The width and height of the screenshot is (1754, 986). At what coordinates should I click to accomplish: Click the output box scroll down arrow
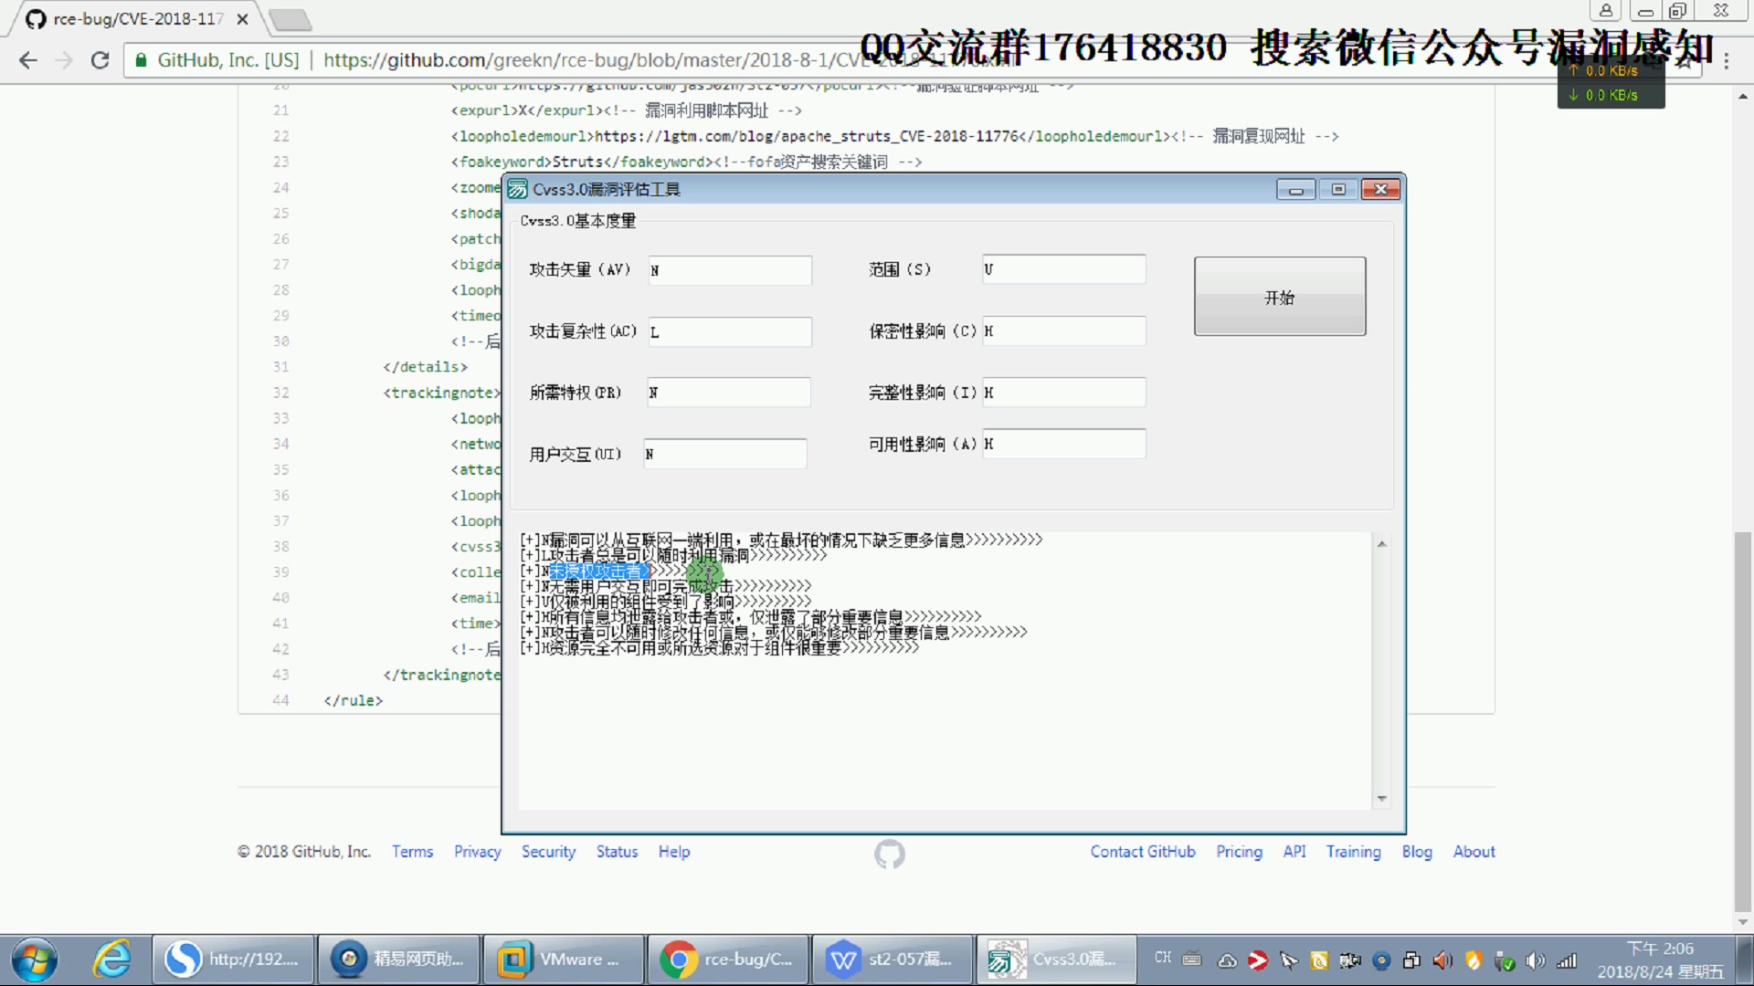click(x=1381, y=798)
